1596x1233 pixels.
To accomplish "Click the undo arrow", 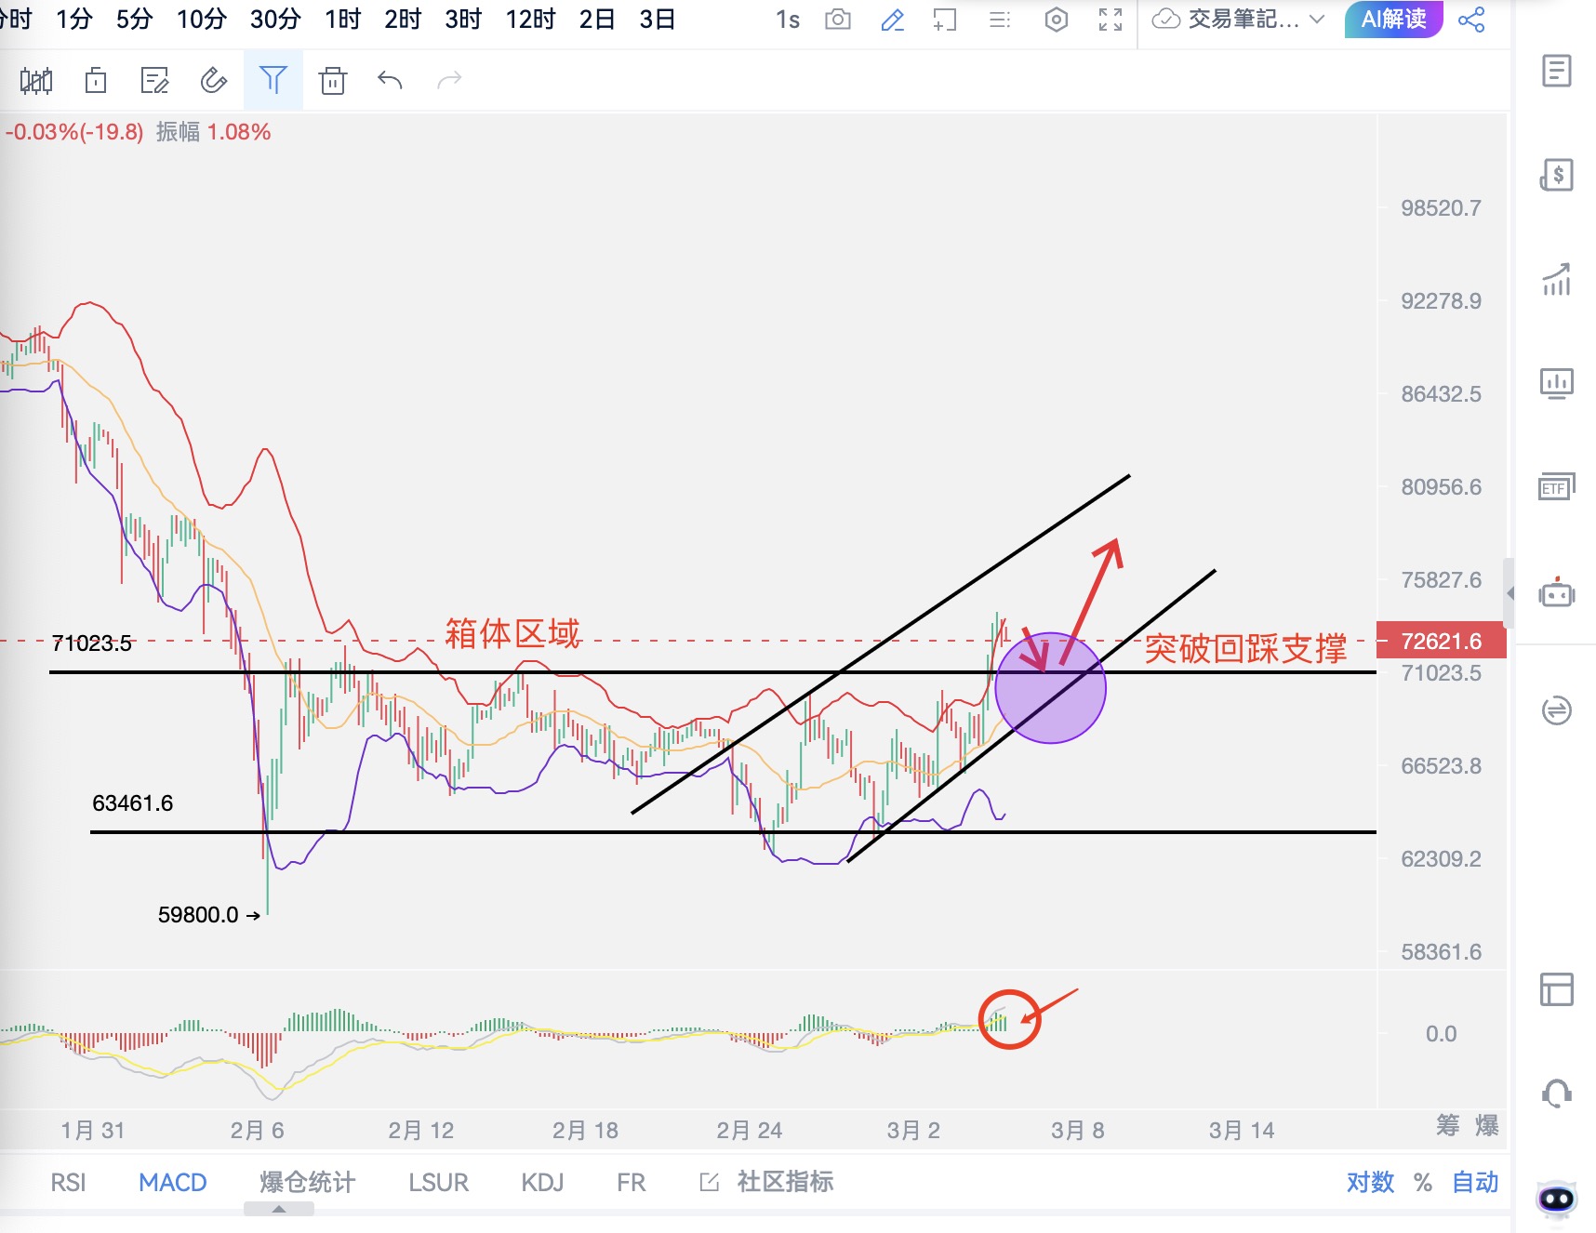I will pyautogui.click(x=390, y=81).
